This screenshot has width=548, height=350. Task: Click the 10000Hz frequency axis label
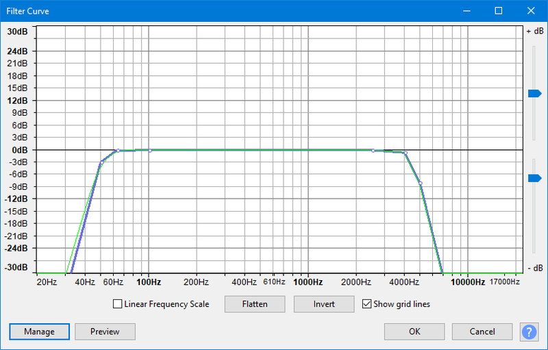(x=468, y=282)
